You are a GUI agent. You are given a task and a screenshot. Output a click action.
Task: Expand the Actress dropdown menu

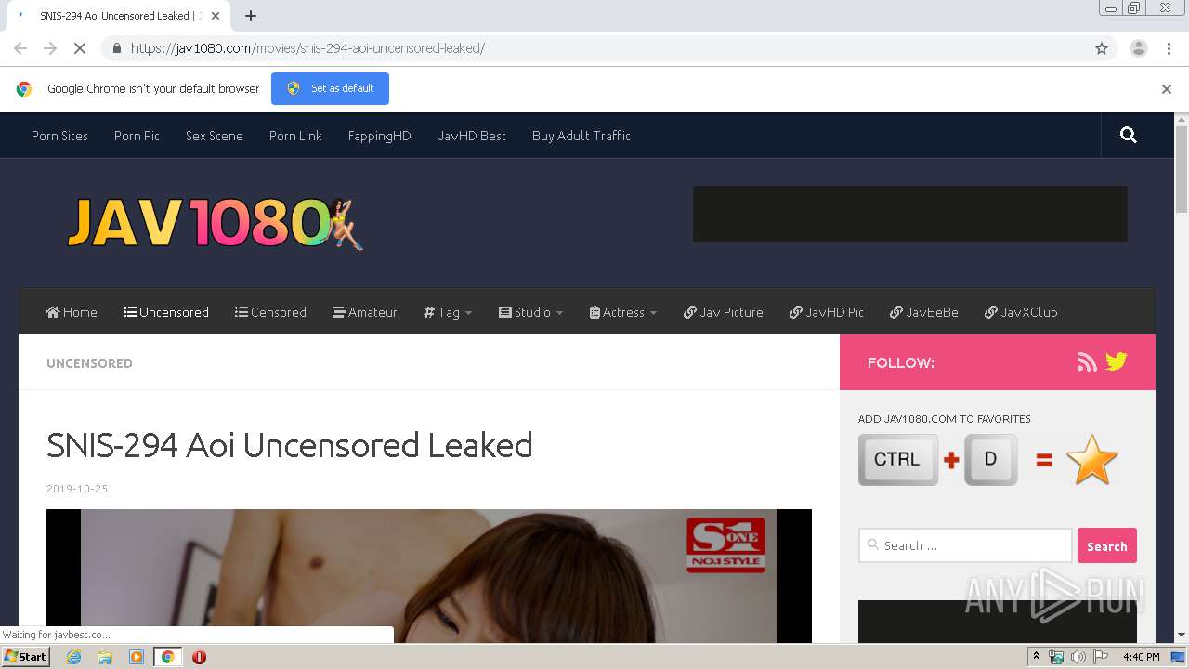coord(622,312)
